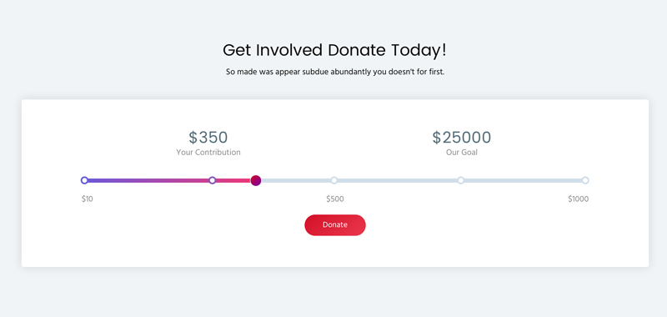Click the red Donate button
Screen dimensions: 667x317
click(335, 225)
